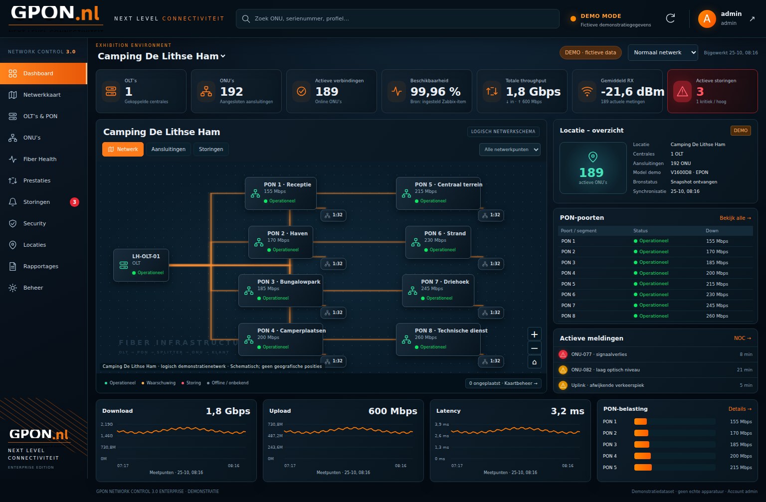Viewport: 766px width, 502px height.
Task: Open the Normaal netwerk dropdown
Action: (x=663, y=52)
